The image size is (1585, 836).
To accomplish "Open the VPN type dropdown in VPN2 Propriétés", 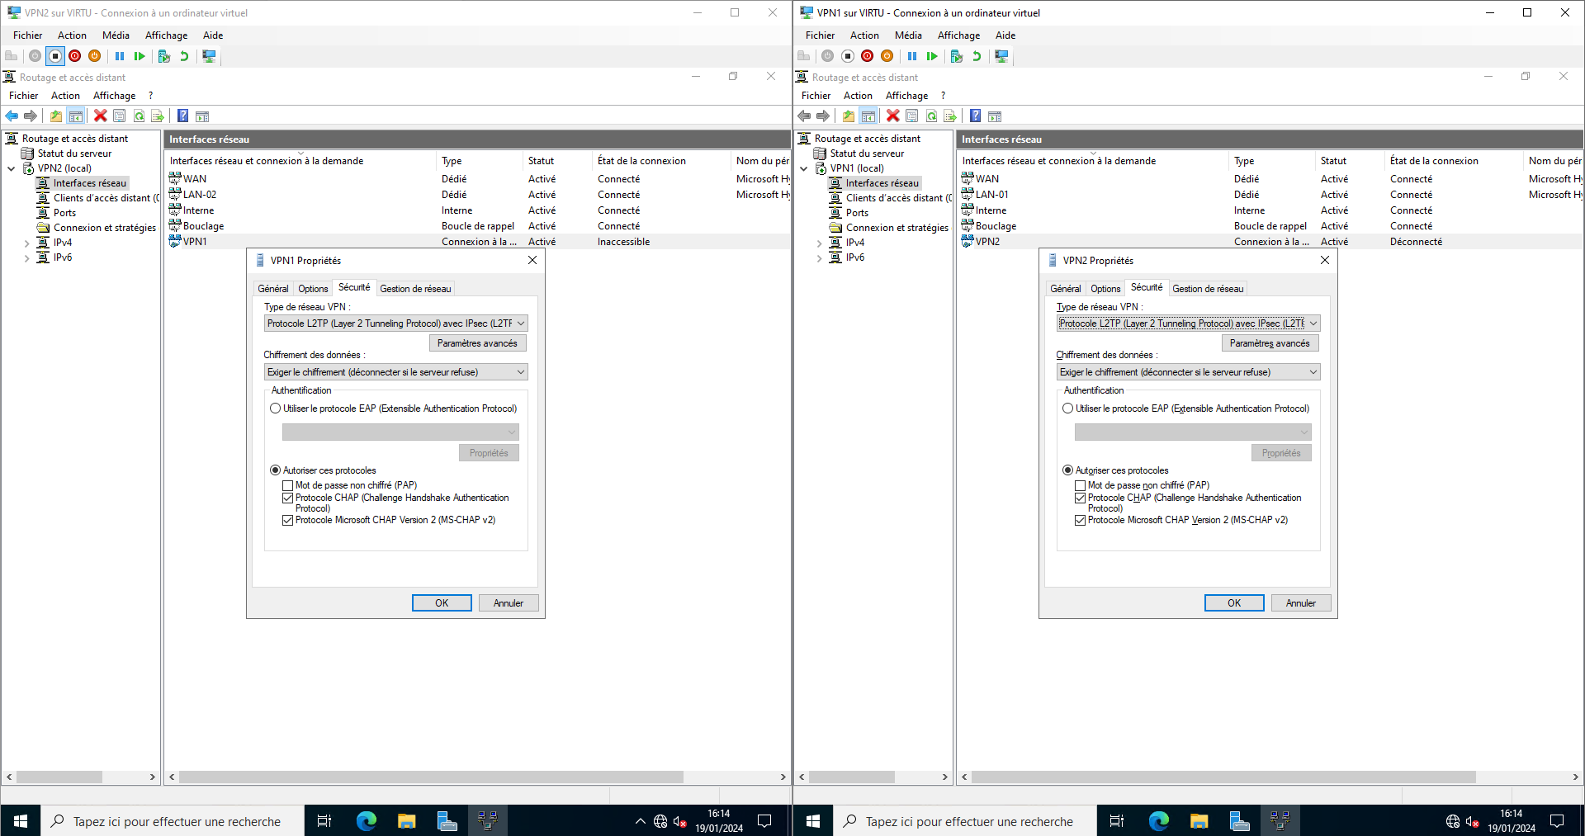I will [x=1313, y=324].
